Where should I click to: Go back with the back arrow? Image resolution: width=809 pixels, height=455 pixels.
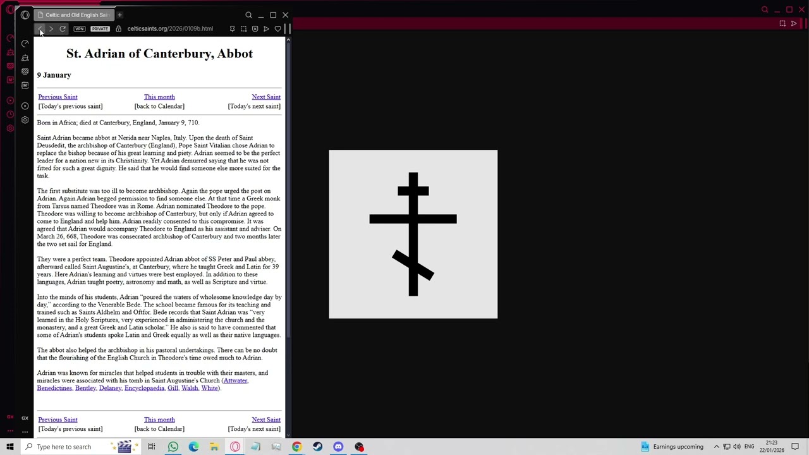point(40,28)
